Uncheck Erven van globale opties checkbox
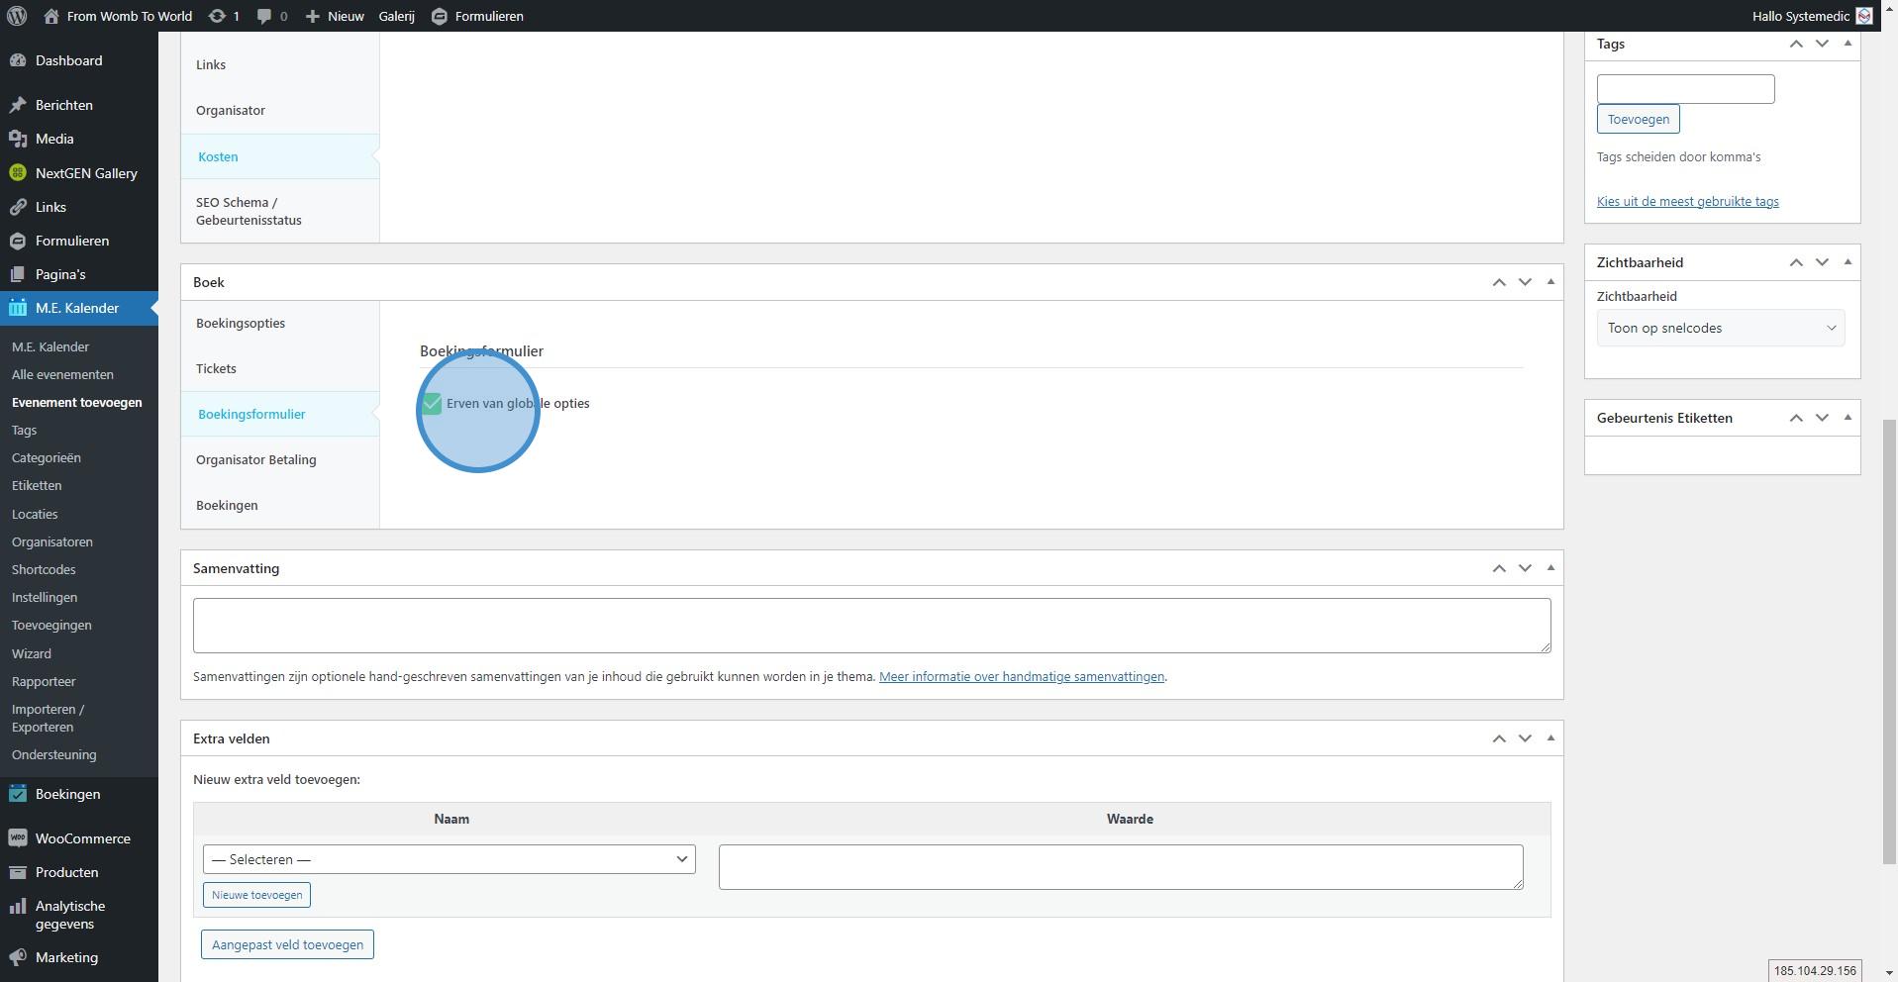Screen dimensions: 1898x982 tap(432, 404)
